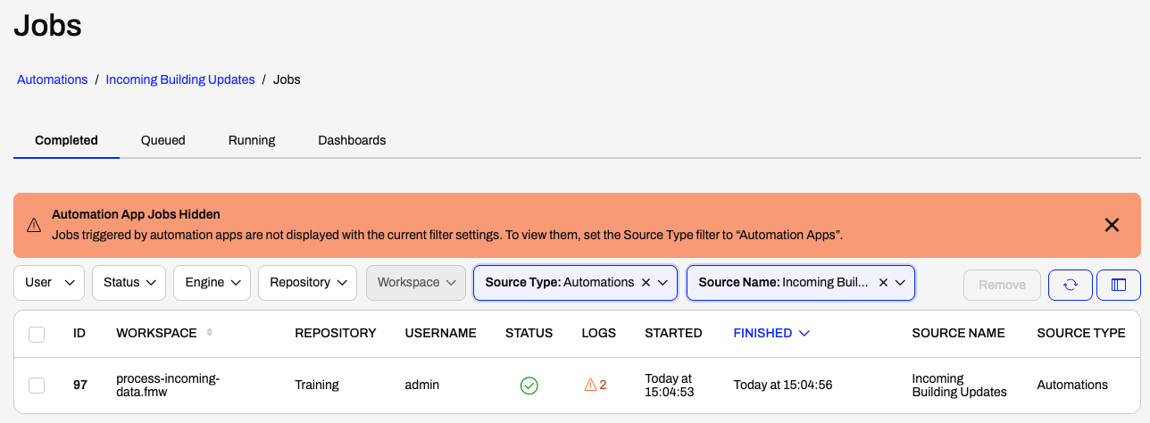Expand the Source Type filter chevron
1150x423 pixels.
662,282
